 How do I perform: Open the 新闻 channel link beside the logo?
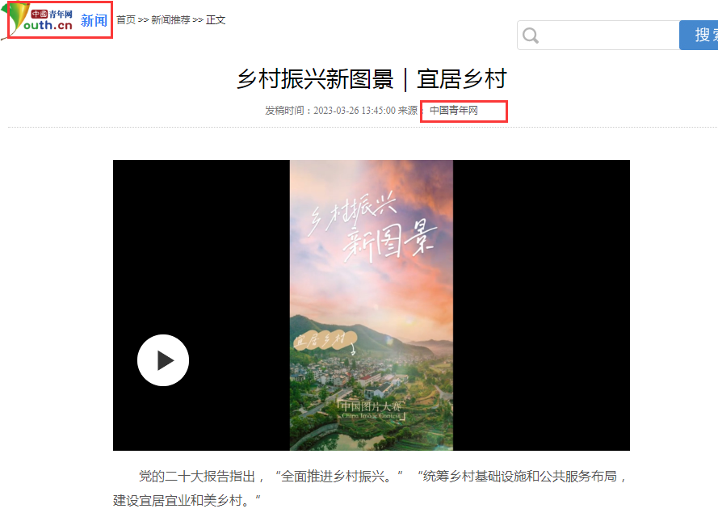94,21
